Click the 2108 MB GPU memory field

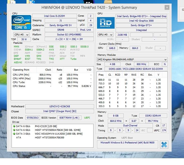point(122,35)
